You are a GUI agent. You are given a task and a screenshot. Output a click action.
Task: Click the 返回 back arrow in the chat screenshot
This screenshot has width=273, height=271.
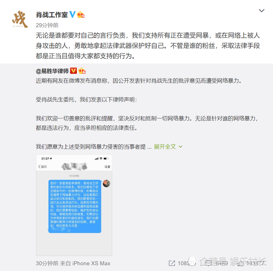tap(43, 166)
